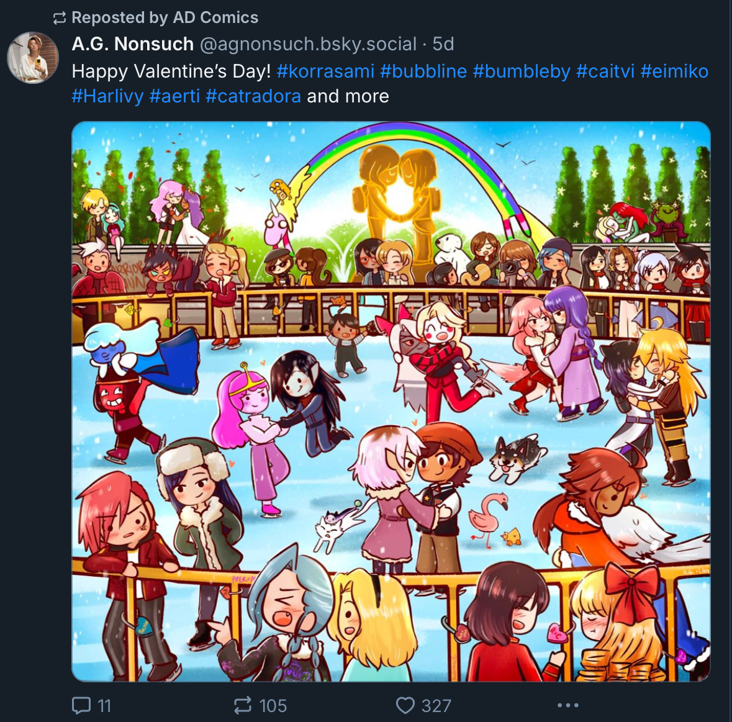Open the #bumbleby hashtag
This screenshot has height=722, width=732.
click(x=522, y=71)
